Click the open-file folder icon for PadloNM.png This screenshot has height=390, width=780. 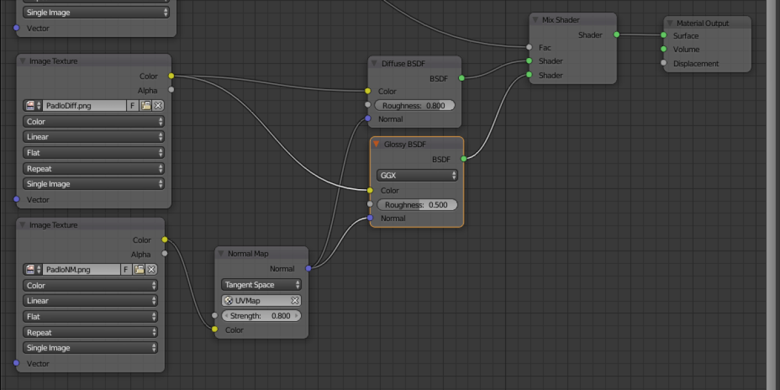tap(138, 269)
